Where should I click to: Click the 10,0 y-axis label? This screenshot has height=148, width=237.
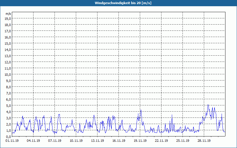[8, 75]
